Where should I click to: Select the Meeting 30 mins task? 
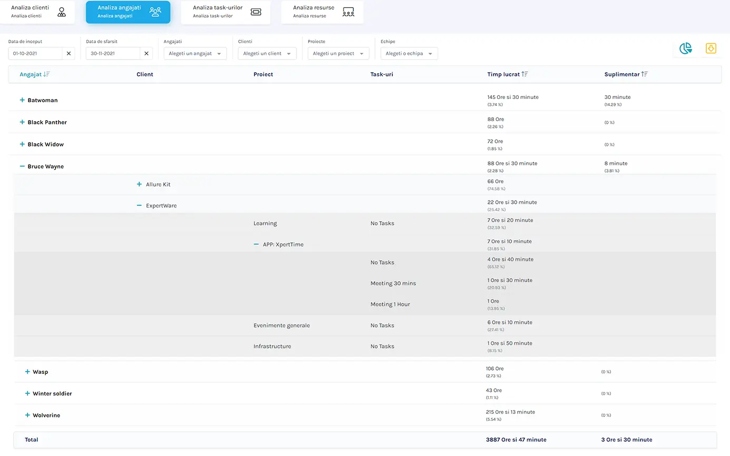(x=393, y=283)
